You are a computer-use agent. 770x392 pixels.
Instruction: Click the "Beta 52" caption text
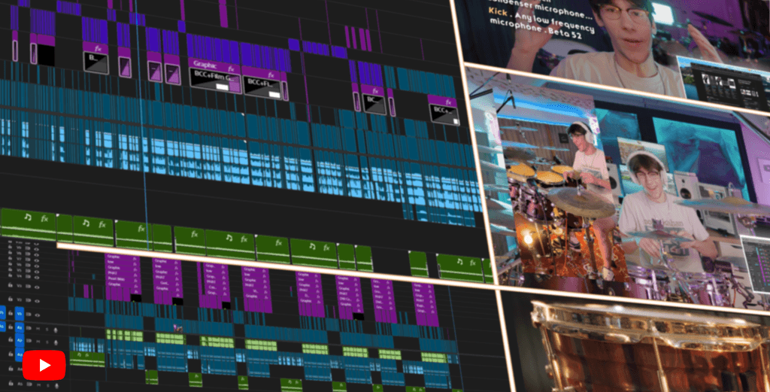click(x=565, y=35)
